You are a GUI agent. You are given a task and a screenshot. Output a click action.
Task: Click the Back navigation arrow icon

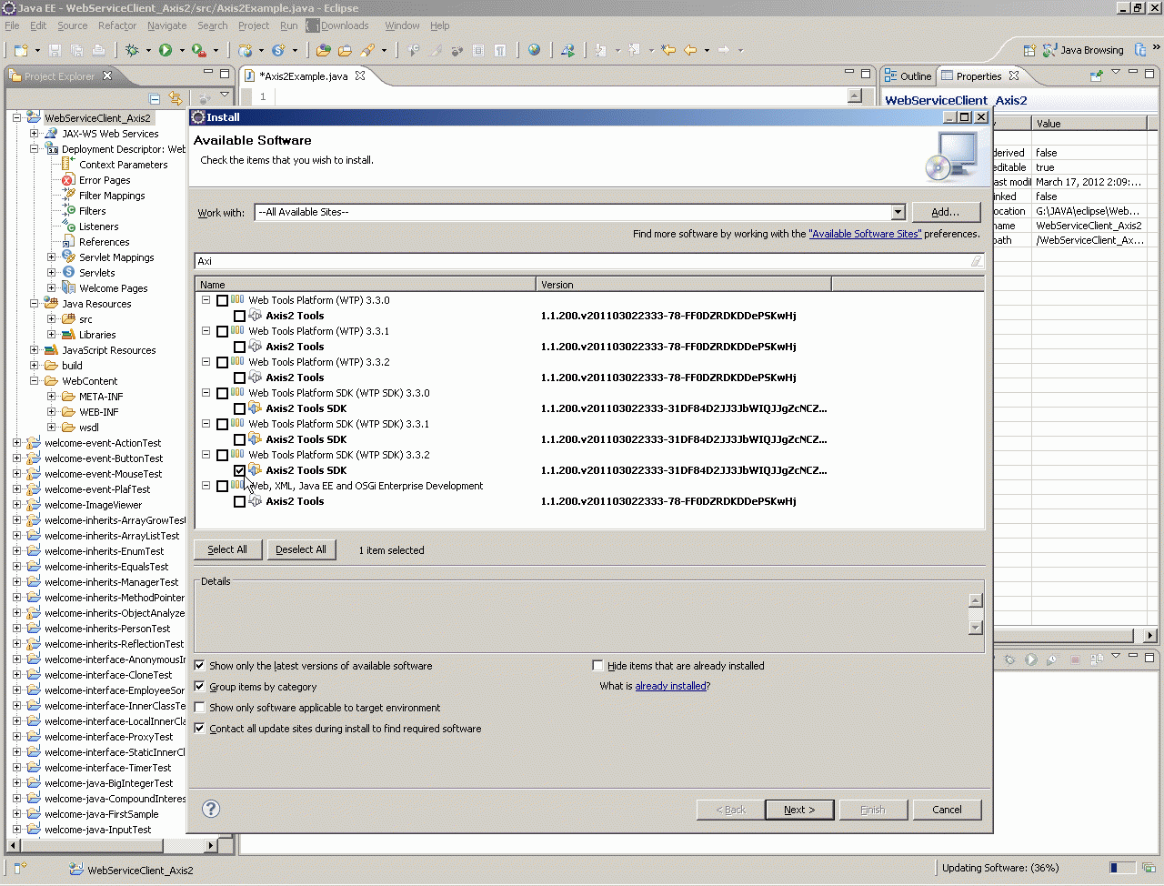[690, 50]
